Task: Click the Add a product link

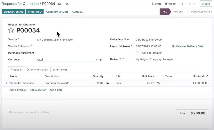Action: point(18,90)
